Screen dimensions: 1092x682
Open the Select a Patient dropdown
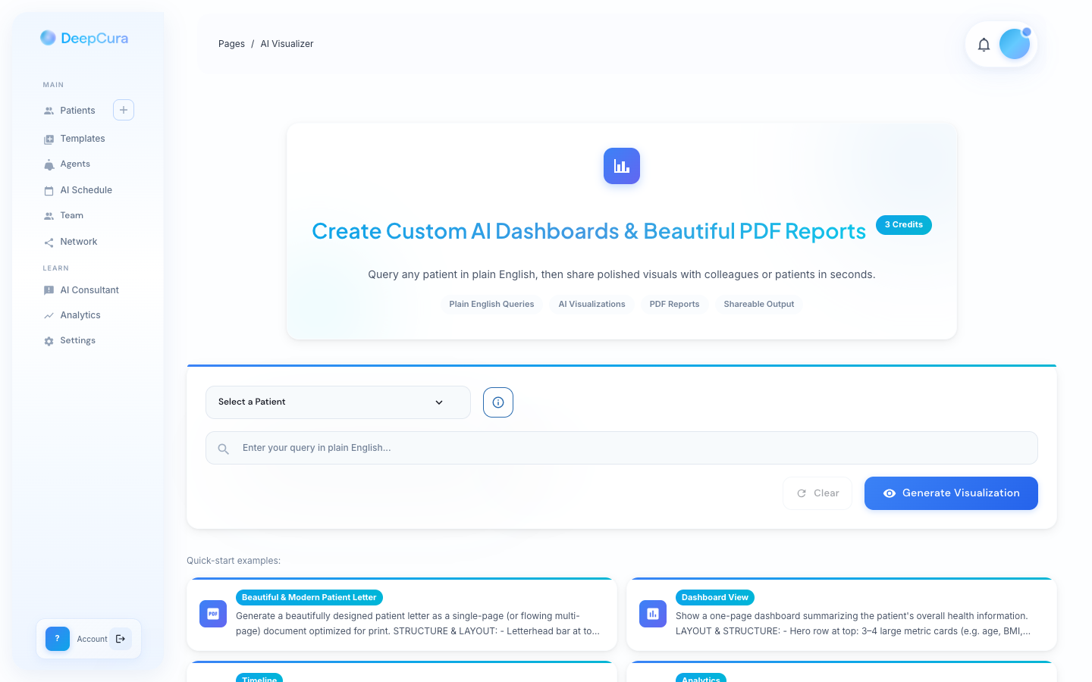pyautogui.click(x=338, y=402)
